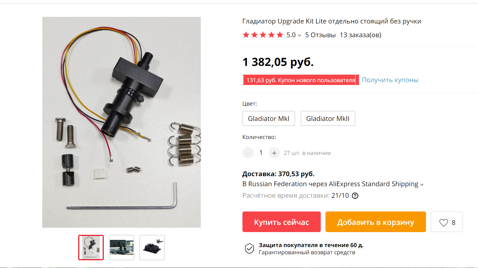Select the Gladiator MkII option

pos(328,118)
